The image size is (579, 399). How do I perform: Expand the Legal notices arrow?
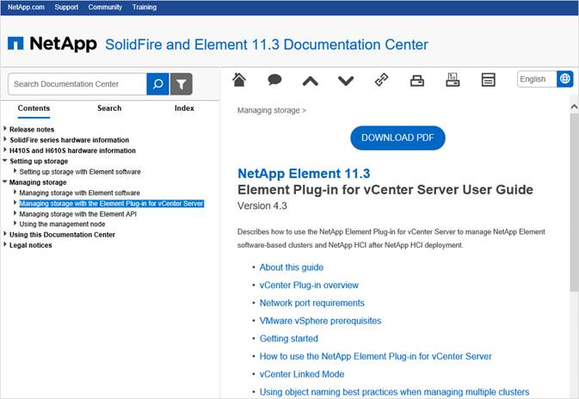click(5, 244)
